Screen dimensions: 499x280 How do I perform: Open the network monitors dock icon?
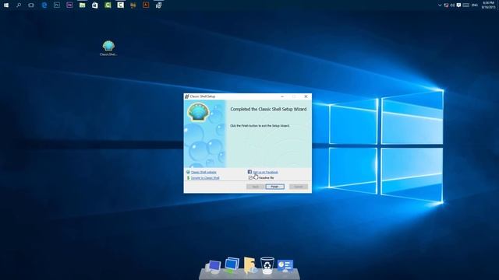(x=232, y=265)
